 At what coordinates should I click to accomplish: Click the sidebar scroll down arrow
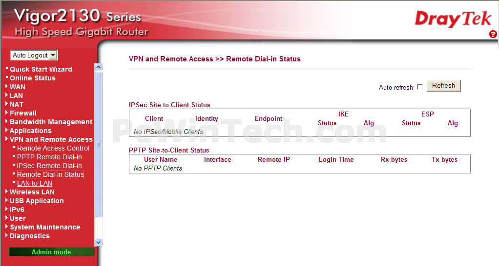click(98, 242)
